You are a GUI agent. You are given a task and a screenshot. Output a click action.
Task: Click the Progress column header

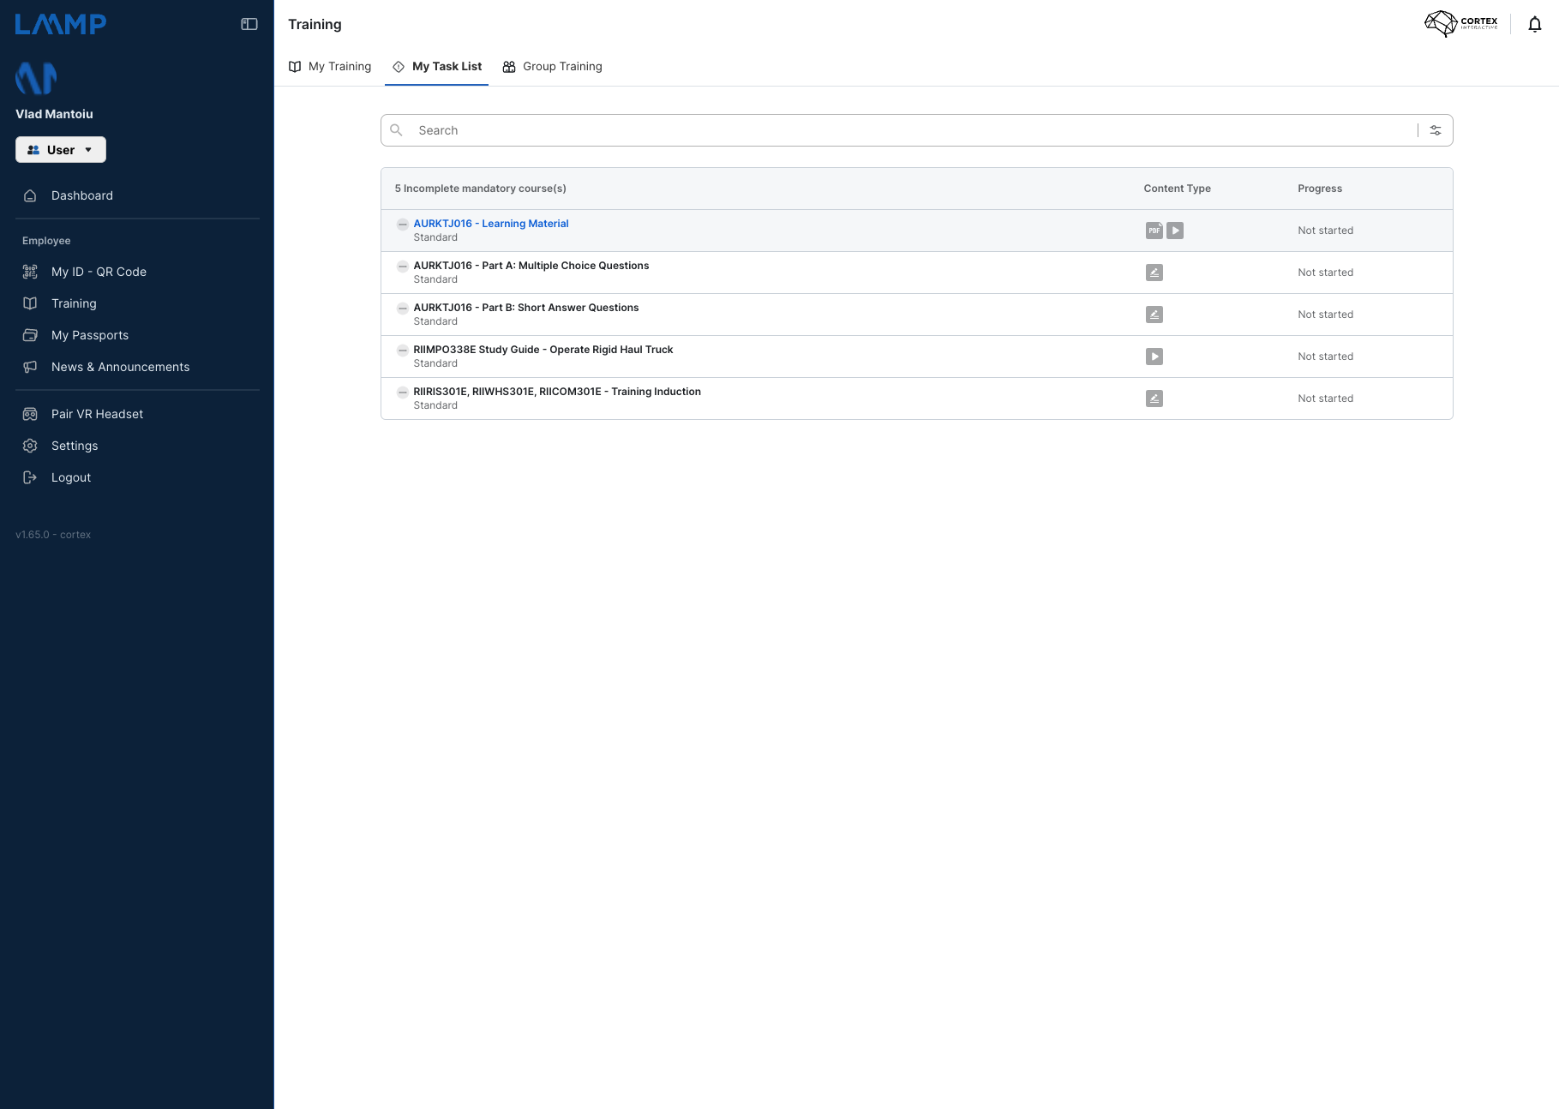(1320, 189)
